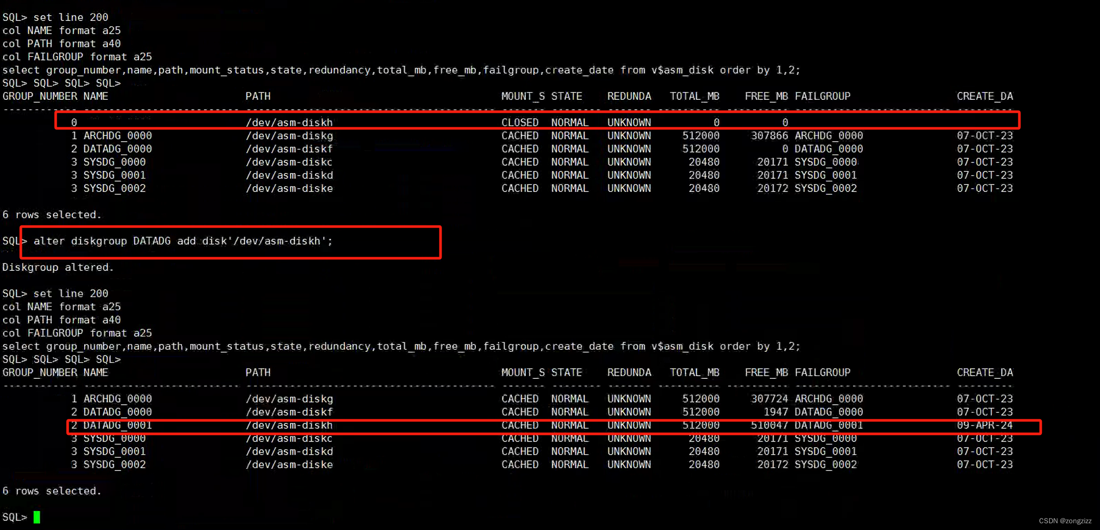Click the 'Diskgroup altered.' message

tap(58, 267)
